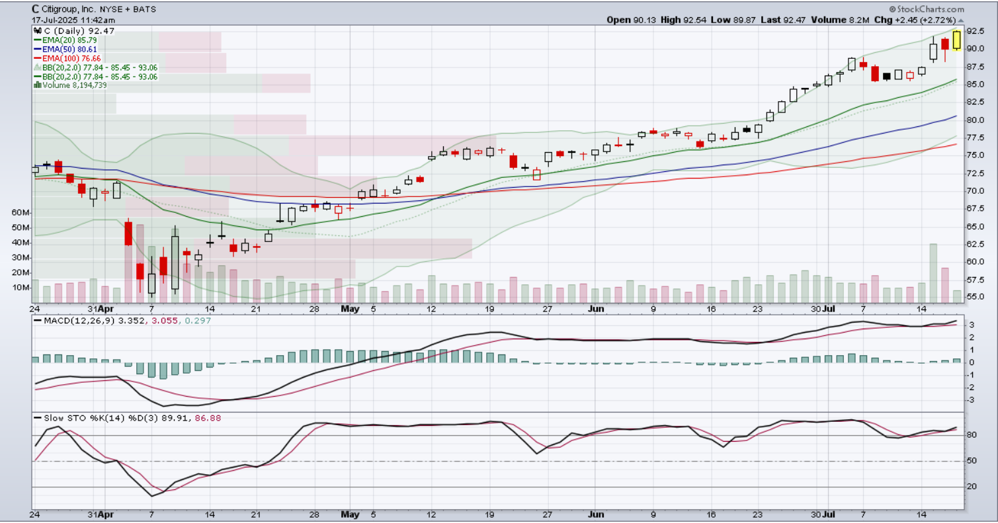
Task: Click the "EMA(100) 76.66" legend label
Action: click(72, 58)
